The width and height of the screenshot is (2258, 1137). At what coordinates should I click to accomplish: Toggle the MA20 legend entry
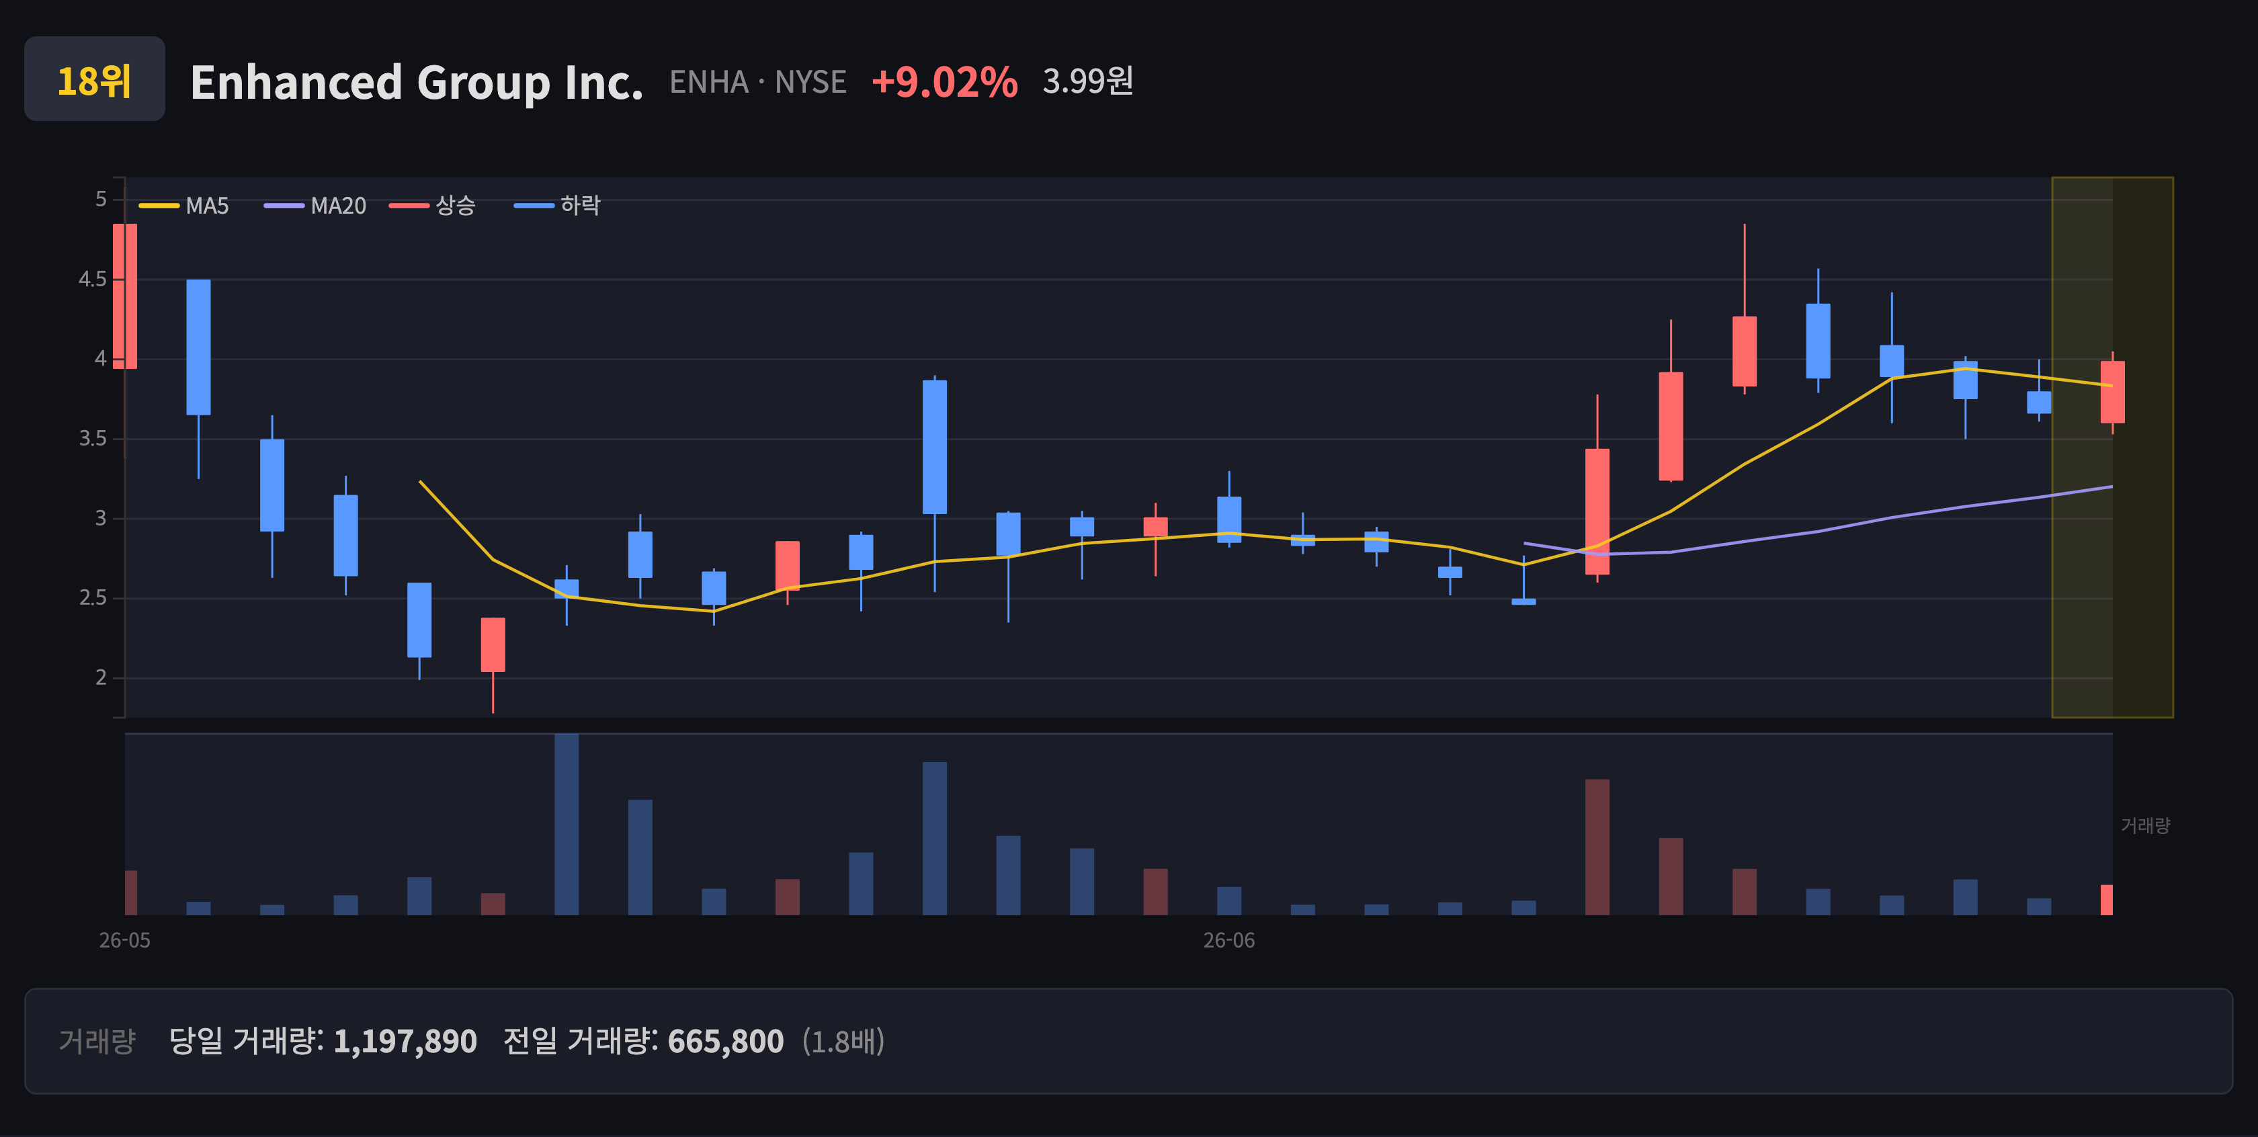[315, 205]
